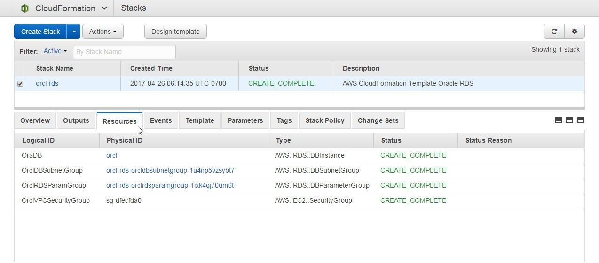Switch to the Outputs tab

pyautogui.click(x=76, y=120)
